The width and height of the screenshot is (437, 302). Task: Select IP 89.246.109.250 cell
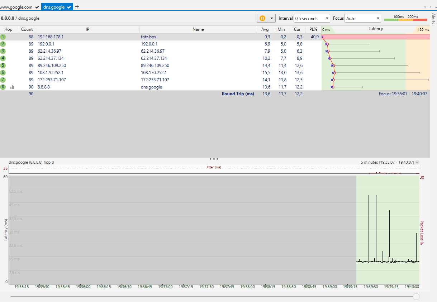click(x=52, y=66)
